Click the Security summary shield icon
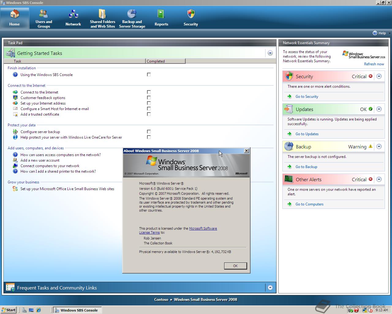392x314 pixels. 289,76
